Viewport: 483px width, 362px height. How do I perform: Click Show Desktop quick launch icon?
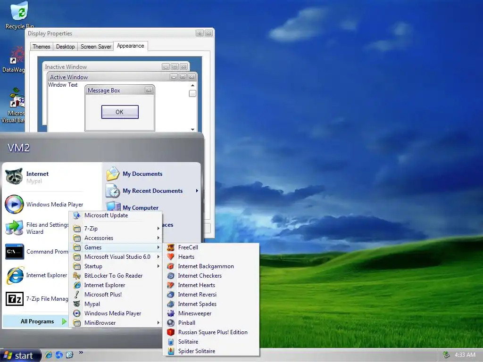(70, 355)
